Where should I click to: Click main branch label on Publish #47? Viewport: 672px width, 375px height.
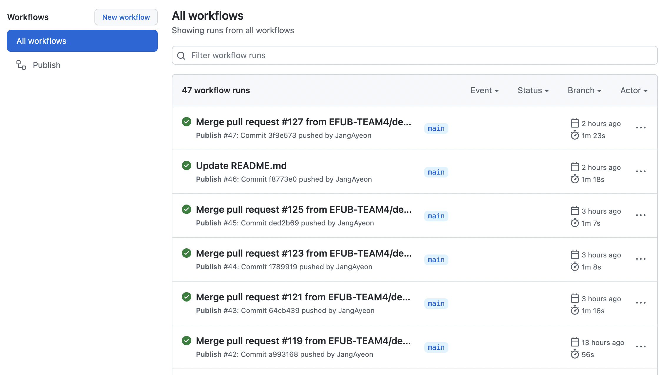pyautogui.click(x=436, y=128)
